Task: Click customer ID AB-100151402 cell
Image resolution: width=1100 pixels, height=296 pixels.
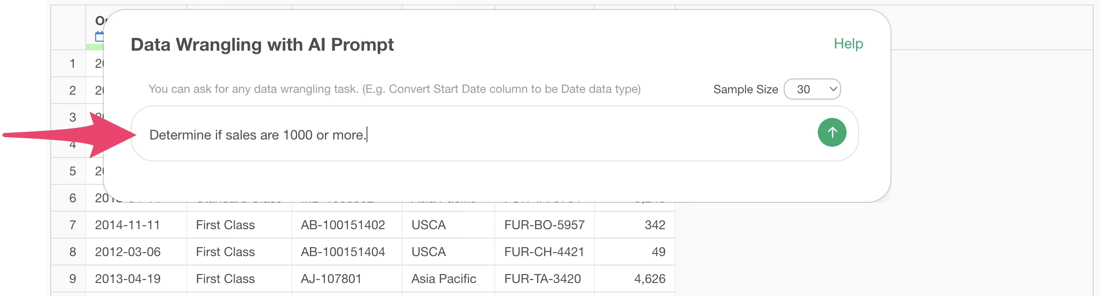Action: [343, 225]
